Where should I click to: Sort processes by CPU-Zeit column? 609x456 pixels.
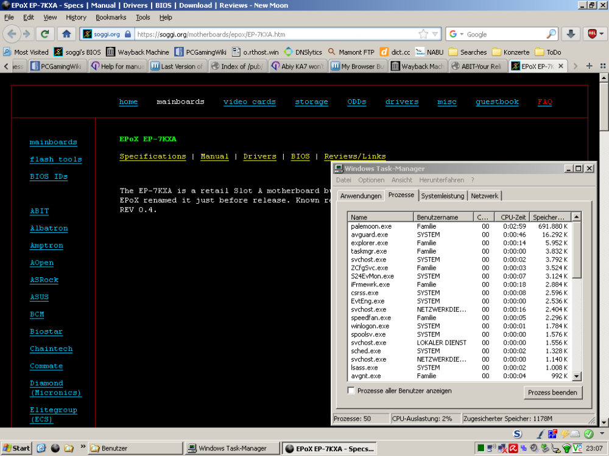[x=513, y=217]
